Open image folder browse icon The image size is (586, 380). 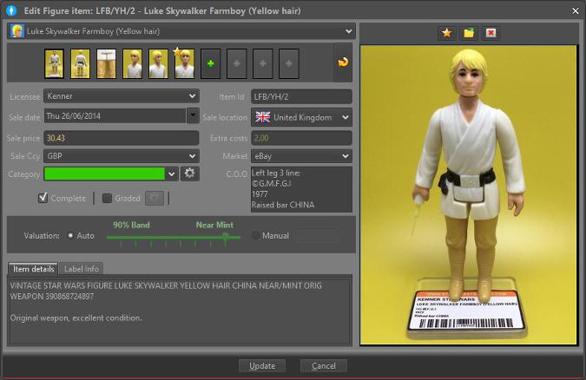(x=469, y=33)
